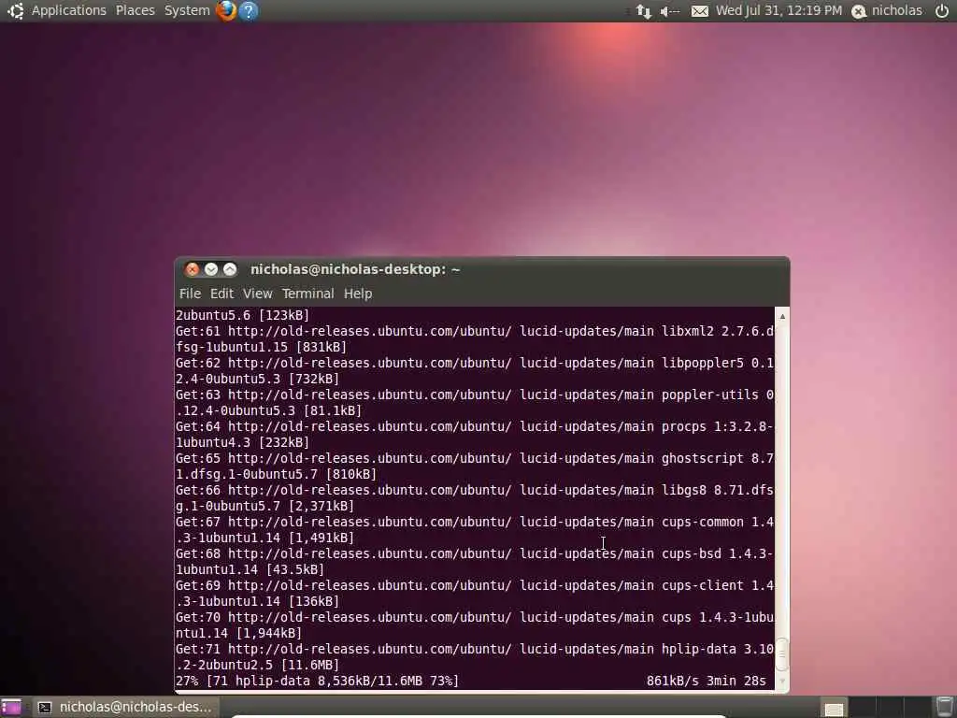The image size is (957, 718).
Task: Open the Places menu
Action: click(135, 10)
